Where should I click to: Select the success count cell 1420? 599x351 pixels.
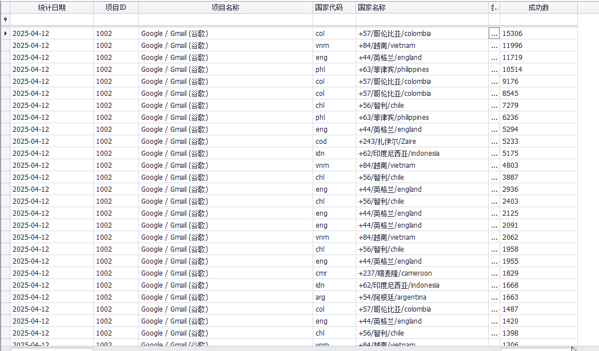click(538, 321)
